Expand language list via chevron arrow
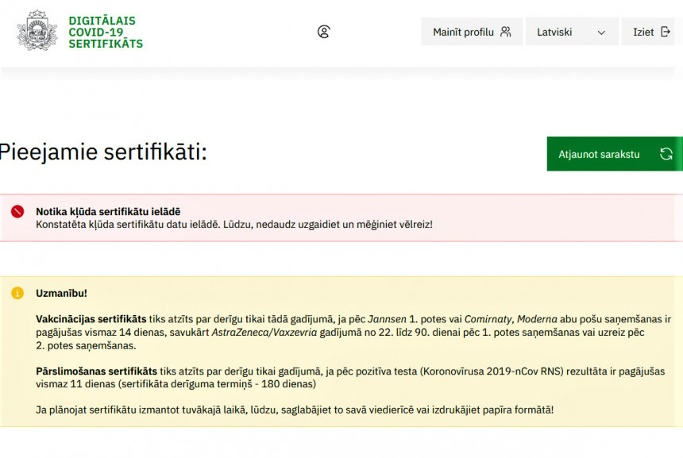 click(x=601, y=33)
